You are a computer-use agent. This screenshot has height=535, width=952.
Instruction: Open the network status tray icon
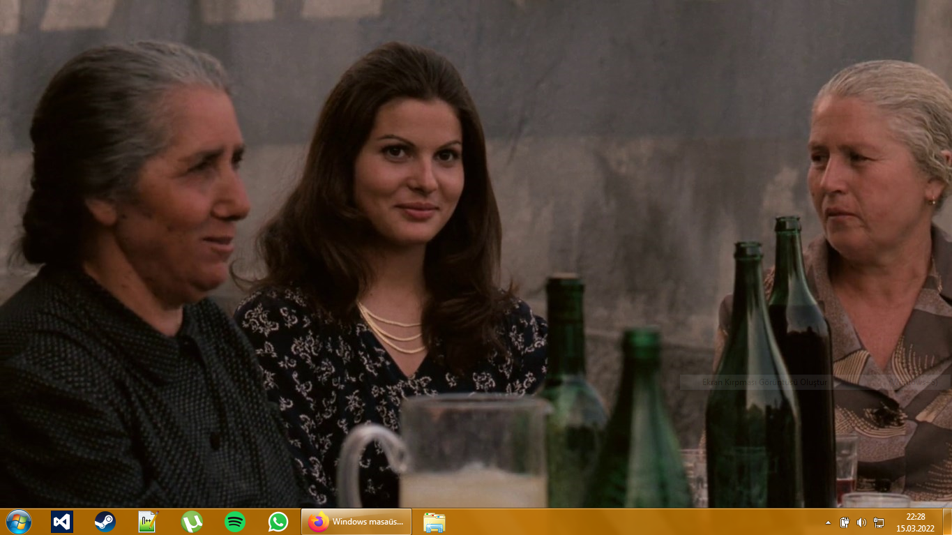coord(879,522)
